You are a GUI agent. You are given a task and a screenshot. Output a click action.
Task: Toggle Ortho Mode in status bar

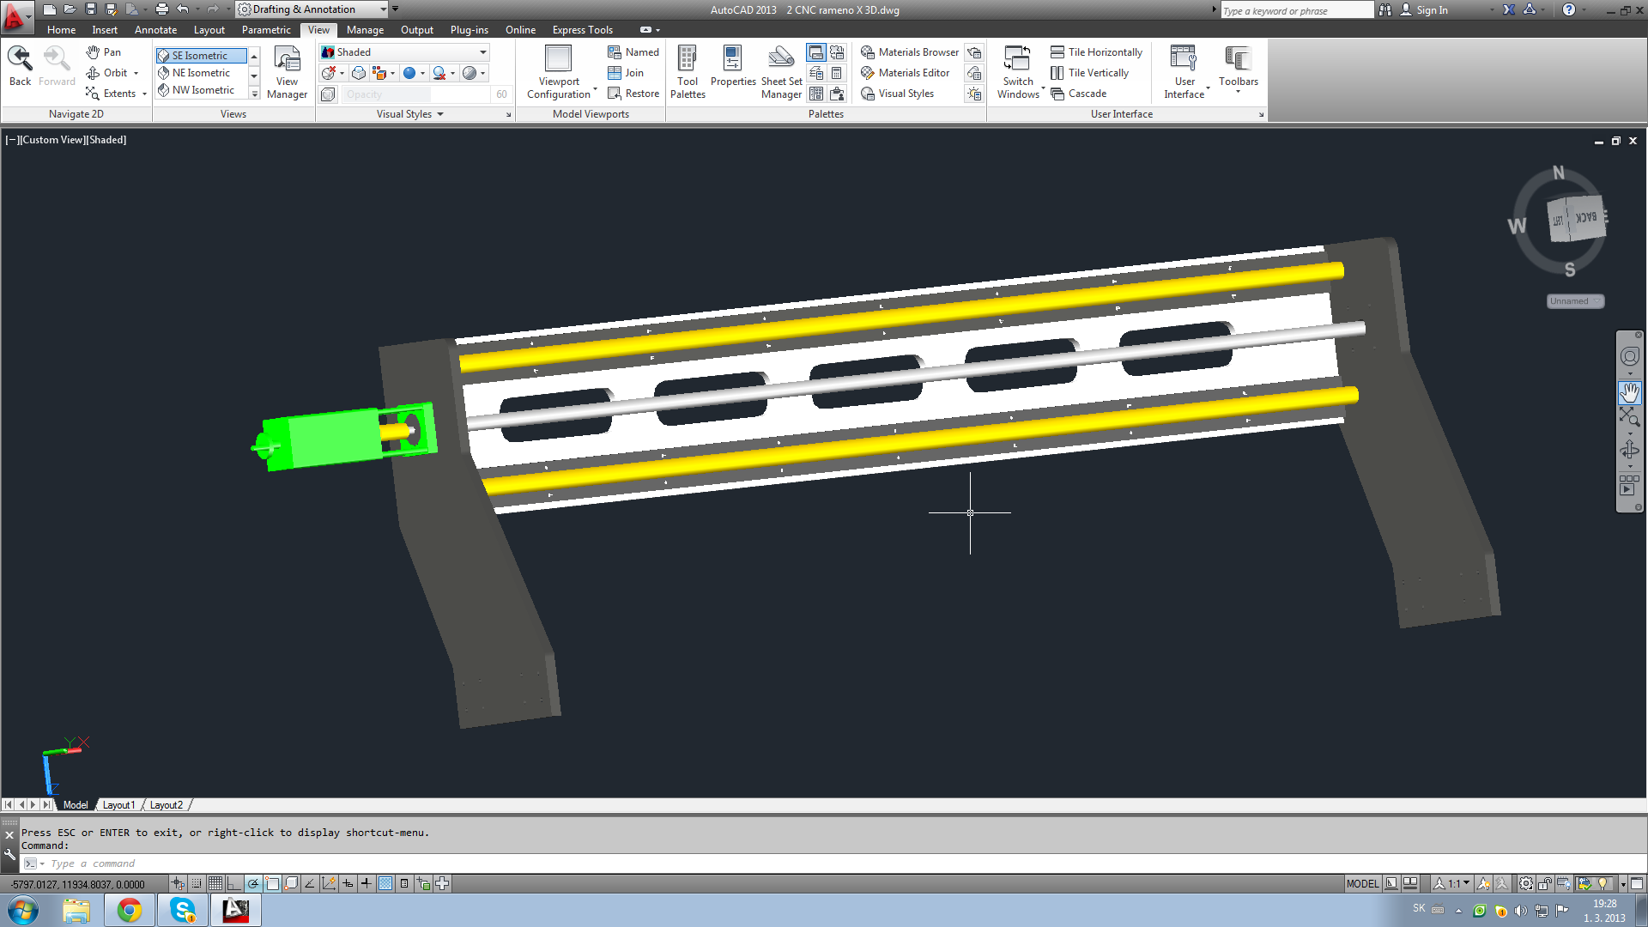234,883
